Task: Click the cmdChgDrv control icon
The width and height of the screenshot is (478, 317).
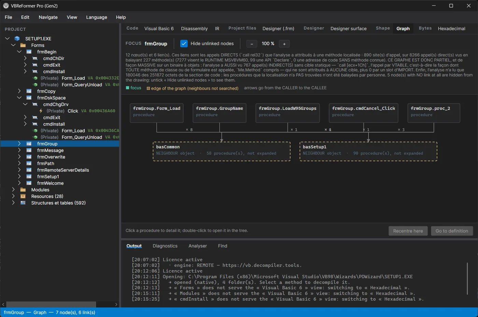Action: [x=35, y=104]
